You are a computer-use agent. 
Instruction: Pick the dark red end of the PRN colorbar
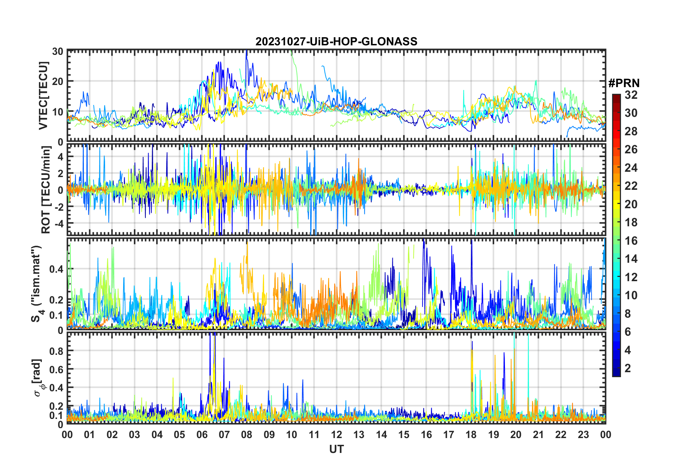pyautogui.click(x=616, y=97)
